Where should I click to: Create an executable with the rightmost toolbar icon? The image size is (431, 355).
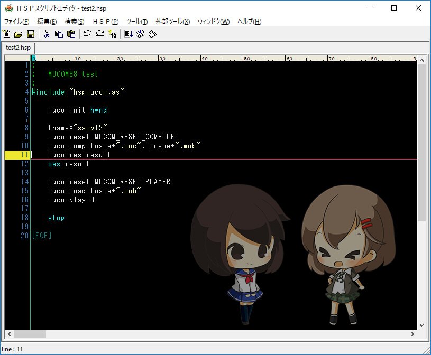[153, 33]
